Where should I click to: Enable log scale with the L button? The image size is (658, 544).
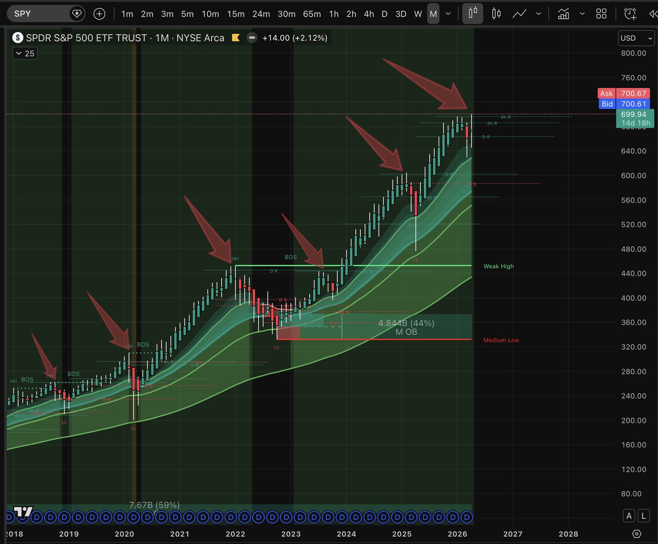point(643,515)
